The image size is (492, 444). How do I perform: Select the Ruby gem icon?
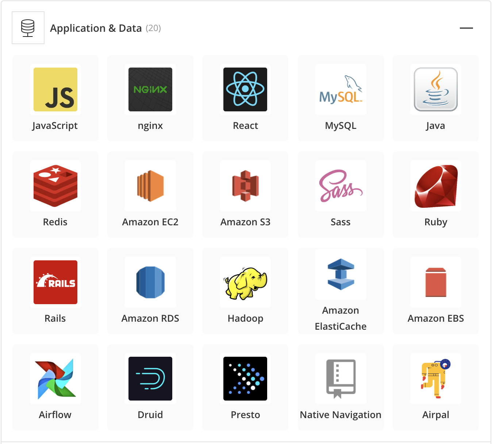436,186
